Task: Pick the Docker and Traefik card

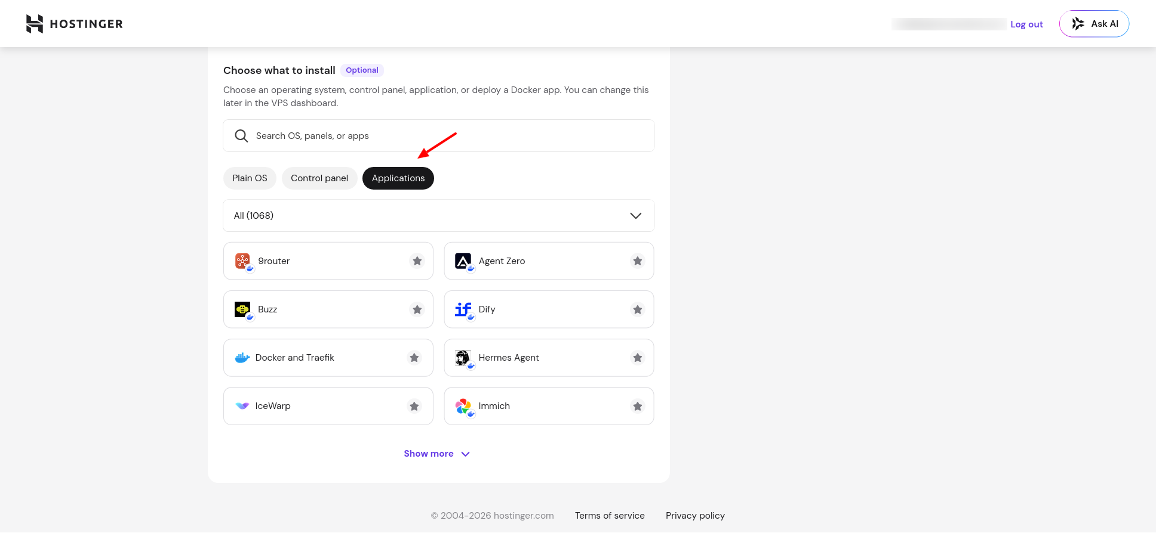Action: click(328, 358)
